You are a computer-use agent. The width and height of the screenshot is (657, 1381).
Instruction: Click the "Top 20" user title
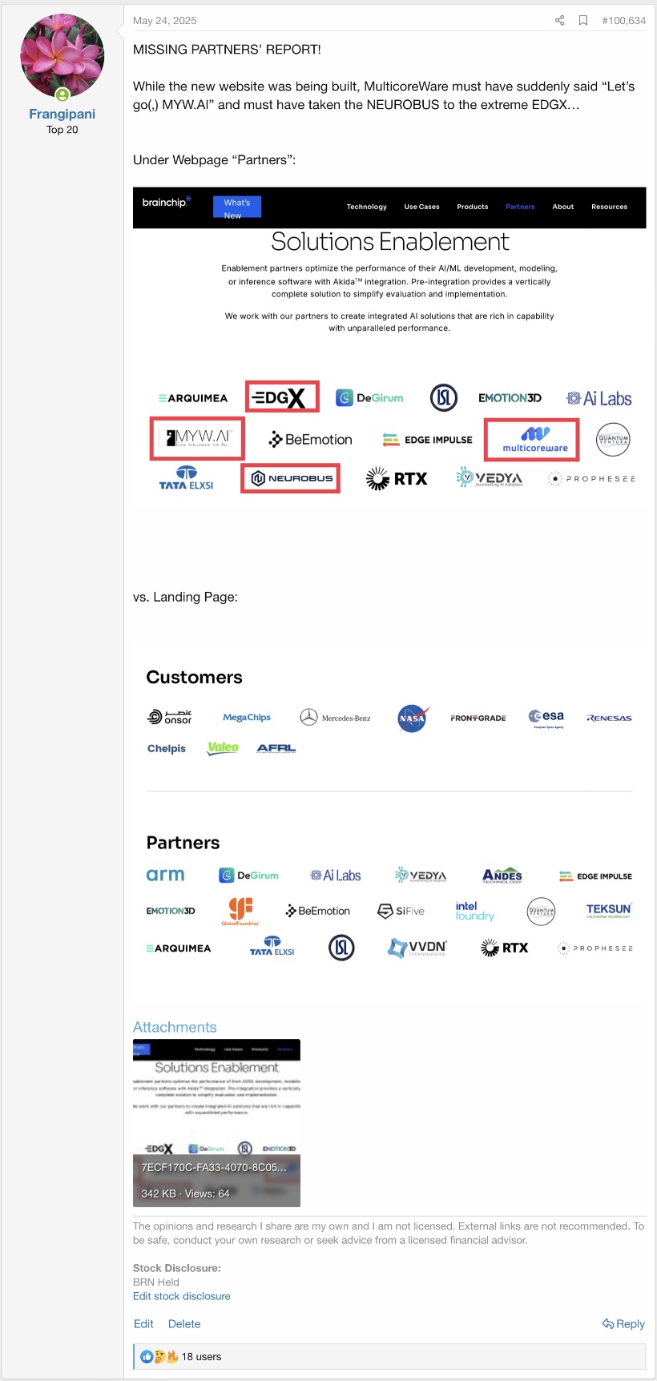point(62,130)
